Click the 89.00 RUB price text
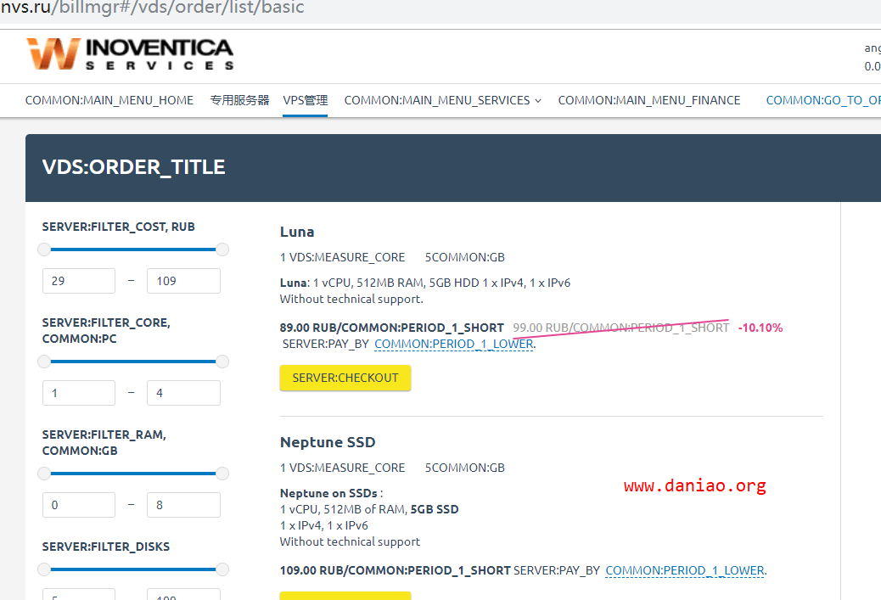This screenshot has height=600, width=881. (x=391, y=328)
